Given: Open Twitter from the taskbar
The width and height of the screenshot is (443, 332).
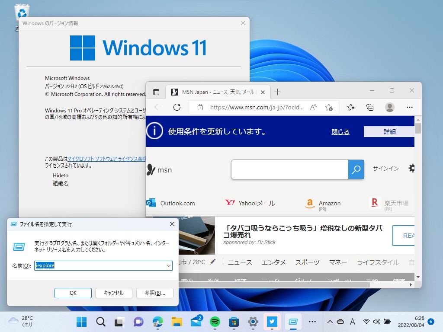Looking at the screenshot, I should (271, 322).
